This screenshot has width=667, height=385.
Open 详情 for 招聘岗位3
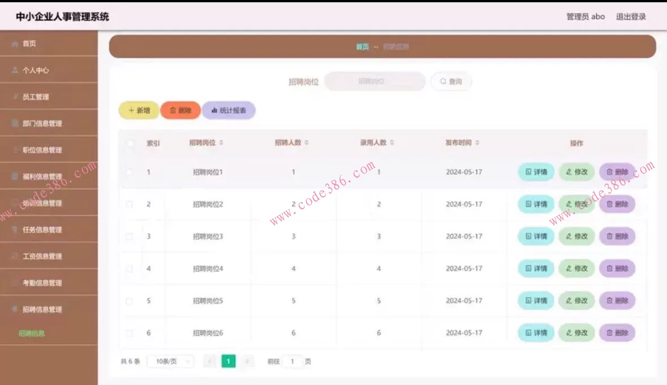click(x=535, y=236)
